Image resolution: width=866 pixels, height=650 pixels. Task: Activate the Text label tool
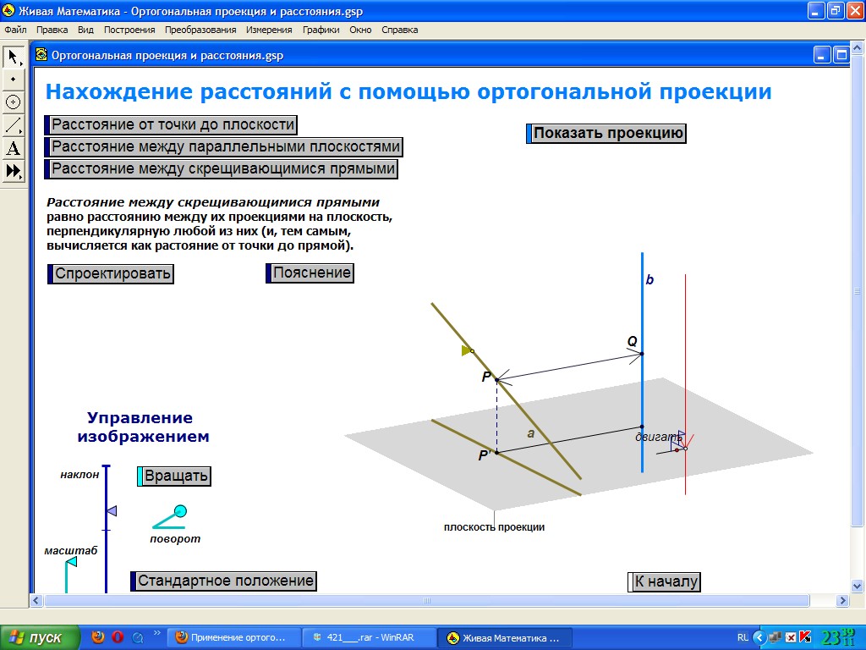14,148
